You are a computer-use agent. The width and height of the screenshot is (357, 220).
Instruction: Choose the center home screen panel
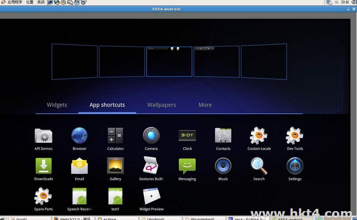tap(169, 61)
